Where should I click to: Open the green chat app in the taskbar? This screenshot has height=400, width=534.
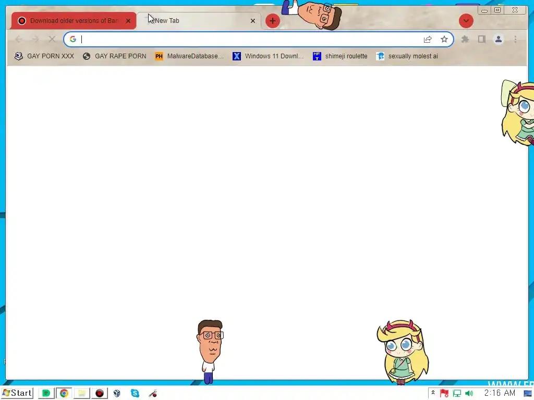tap(46, 393)
